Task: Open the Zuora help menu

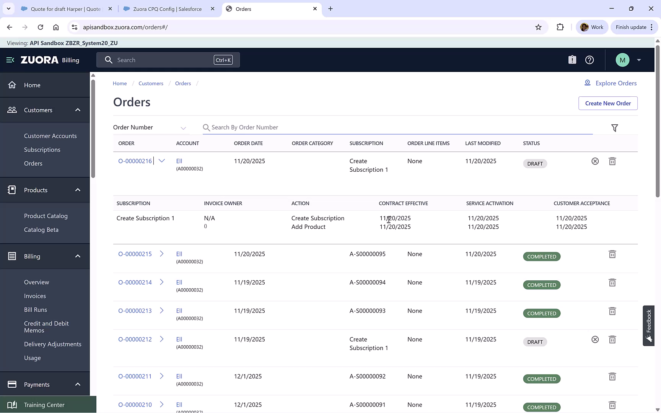Action: point(589,60)
